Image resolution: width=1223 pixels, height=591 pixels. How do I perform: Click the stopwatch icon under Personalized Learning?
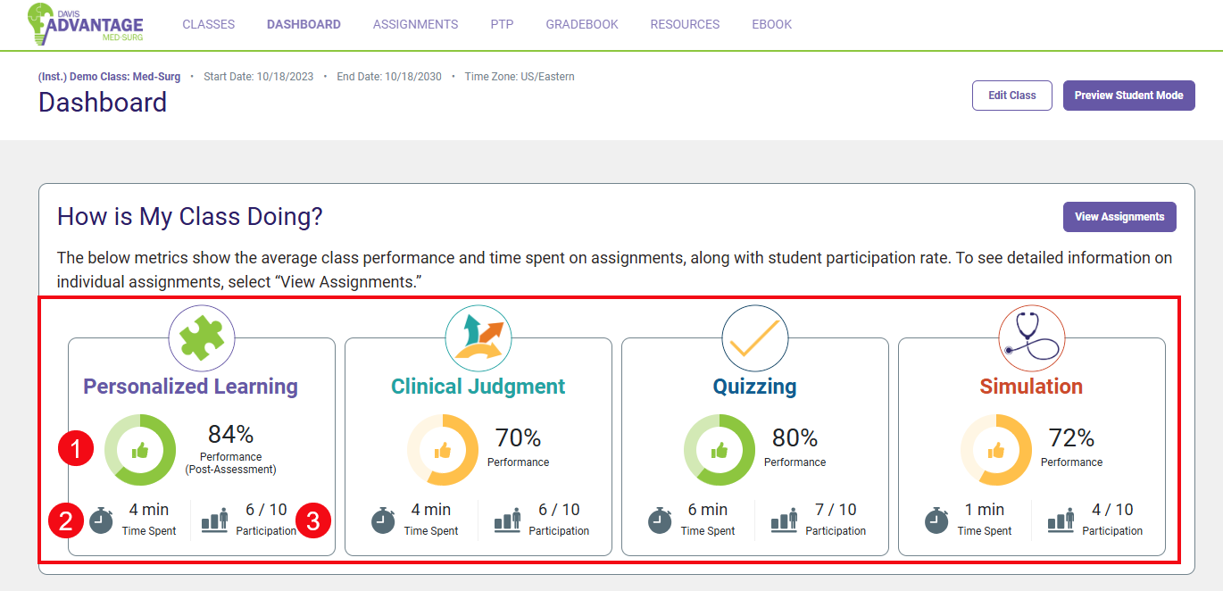(101, 520)
